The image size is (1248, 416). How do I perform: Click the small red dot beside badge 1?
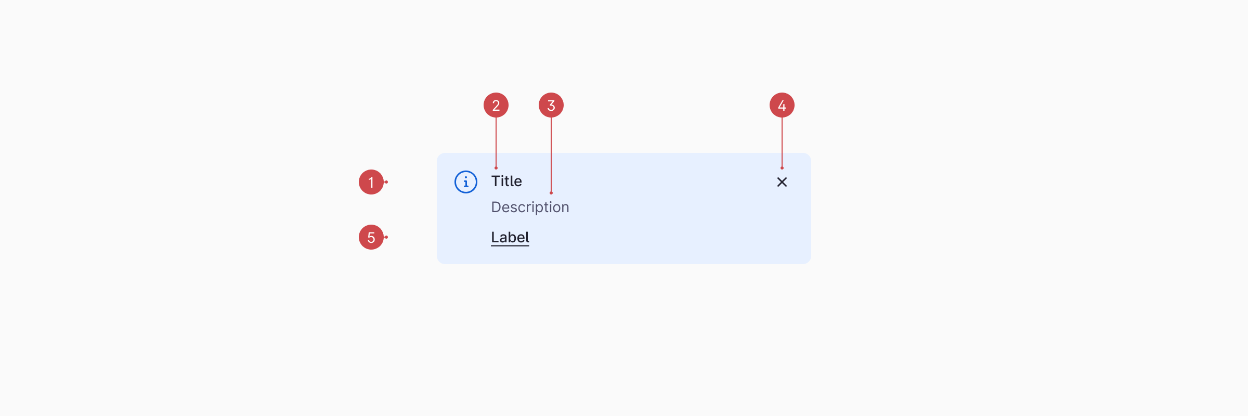pyautogui.click(x=386, y=182)
